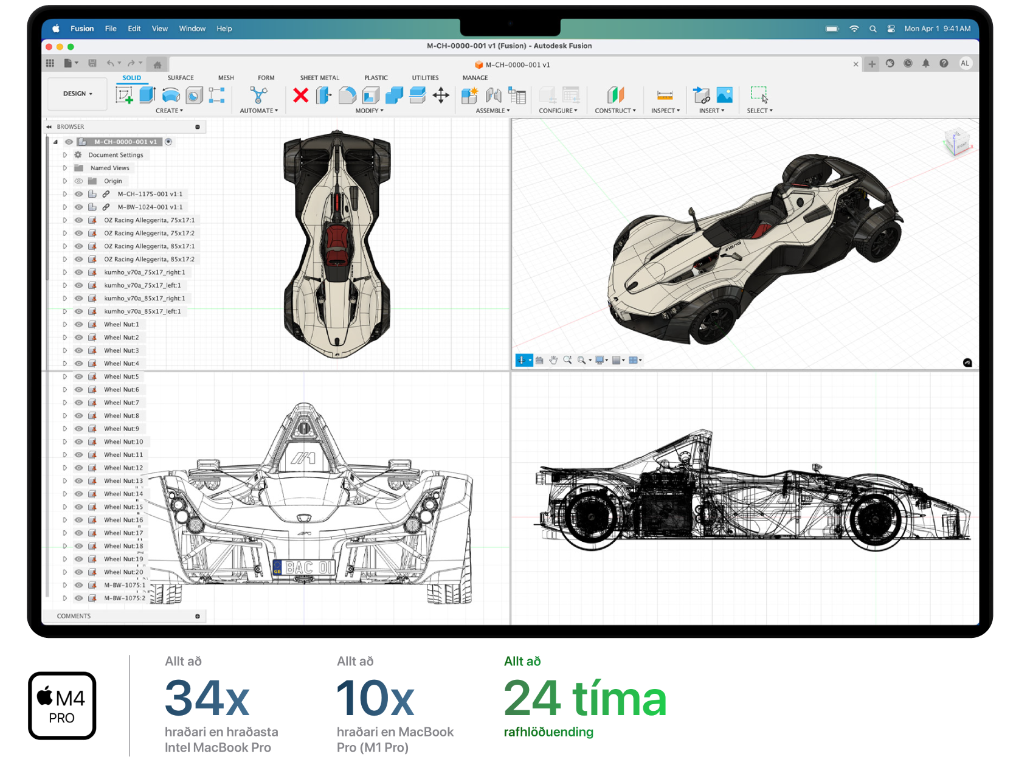
Task: Open the Window menu in menu bar
Action: pos(192,29)
